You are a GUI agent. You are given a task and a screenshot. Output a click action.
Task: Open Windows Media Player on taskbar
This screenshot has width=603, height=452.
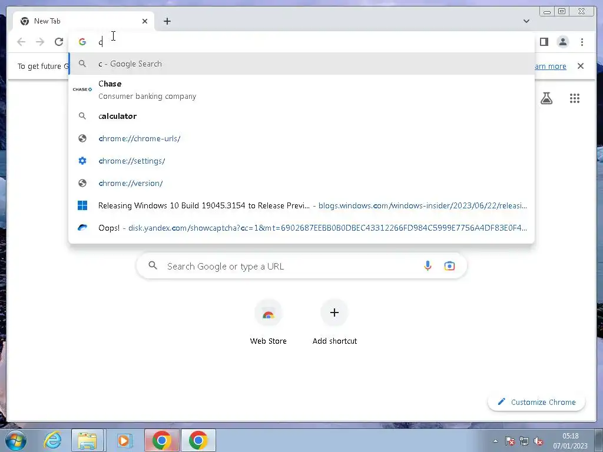click(124, 440)
